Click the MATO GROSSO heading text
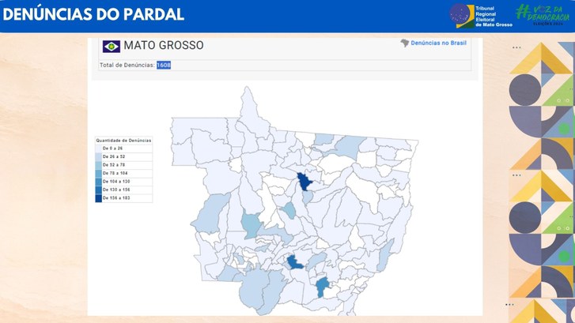 coord(163,46)
